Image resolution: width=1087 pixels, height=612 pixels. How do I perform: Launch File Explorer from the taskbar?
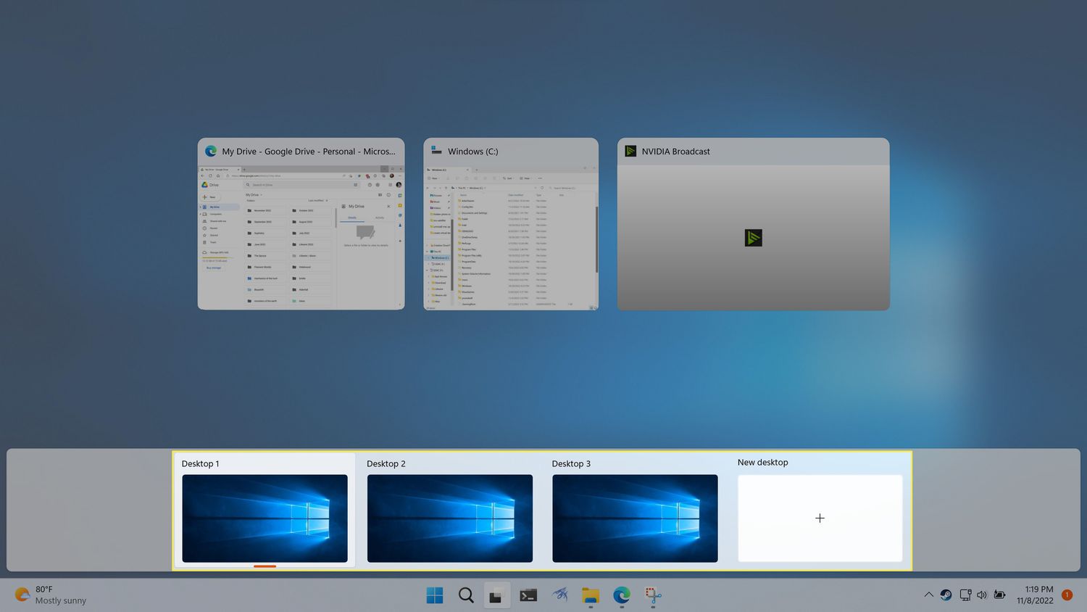(591, 595)
